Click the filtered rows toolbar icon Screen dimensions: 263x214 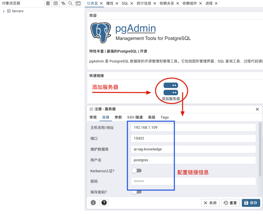point(63,3)
